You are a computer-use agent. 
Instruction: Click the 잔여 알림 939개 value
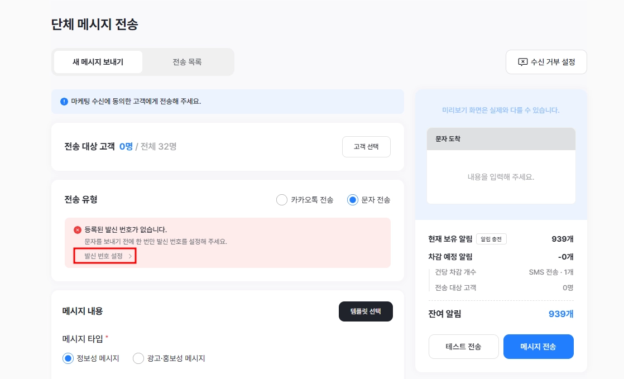coord(561,314)
